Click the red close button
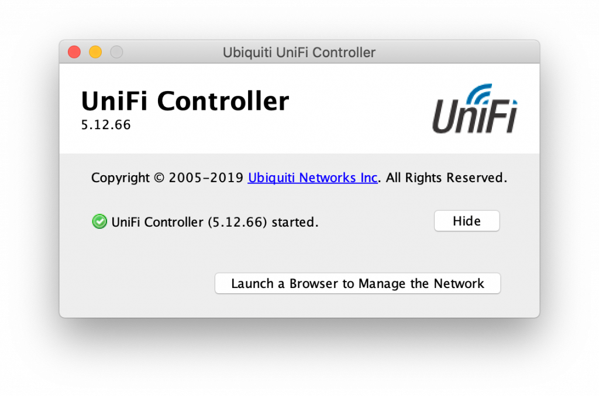The height and width of the screenshot is (396, 599). pos(74,51)
